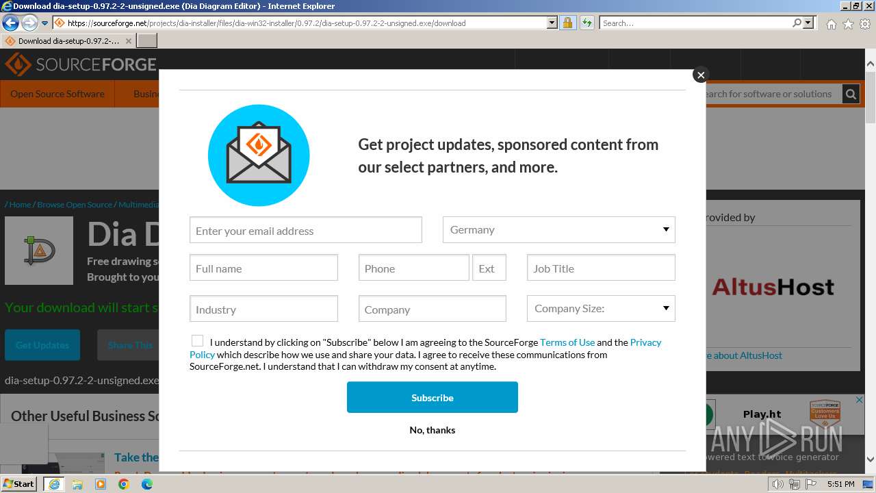Click the Subscribe button
Screen dimensions: 876x493
tap(433, 397)
